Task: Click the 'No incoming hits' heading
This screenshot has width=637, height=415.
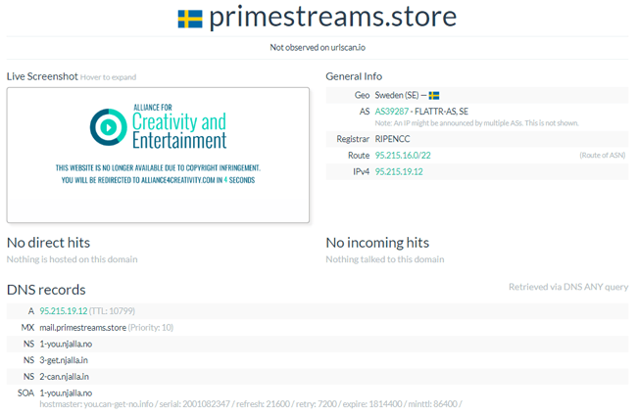Action: click(x=377, y=243)
